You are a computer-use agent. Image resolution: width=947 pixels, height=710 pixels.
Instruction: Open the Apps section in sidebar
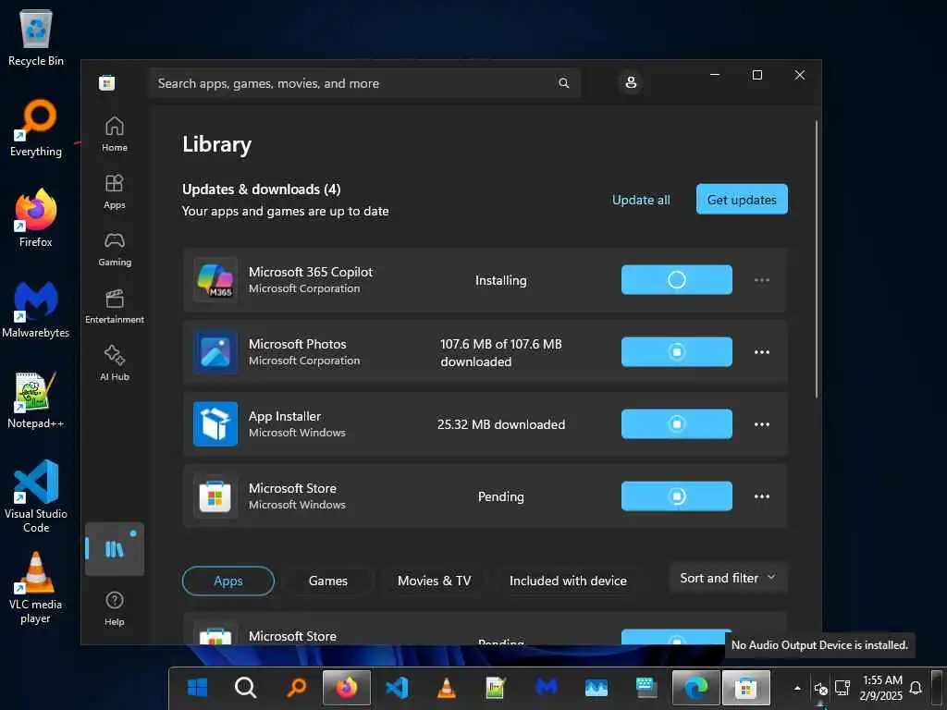(x=114, y=191)
